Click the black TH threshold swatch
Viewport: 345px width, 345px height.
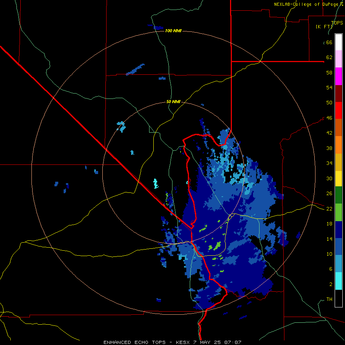coord(338,298)
